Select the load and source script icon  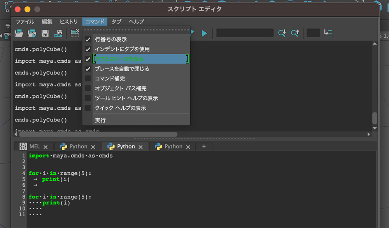[32, 33]
